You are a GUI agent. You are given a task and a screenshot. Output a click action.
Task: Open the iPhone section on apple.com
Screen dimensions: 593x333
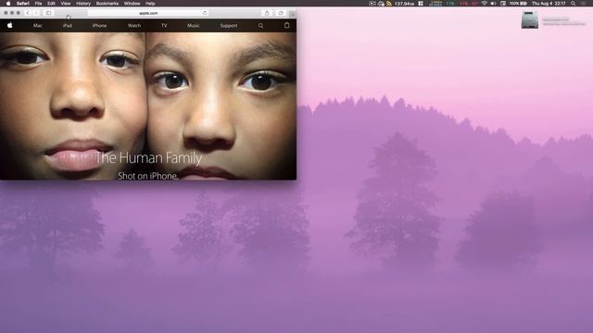pos(99,26)
